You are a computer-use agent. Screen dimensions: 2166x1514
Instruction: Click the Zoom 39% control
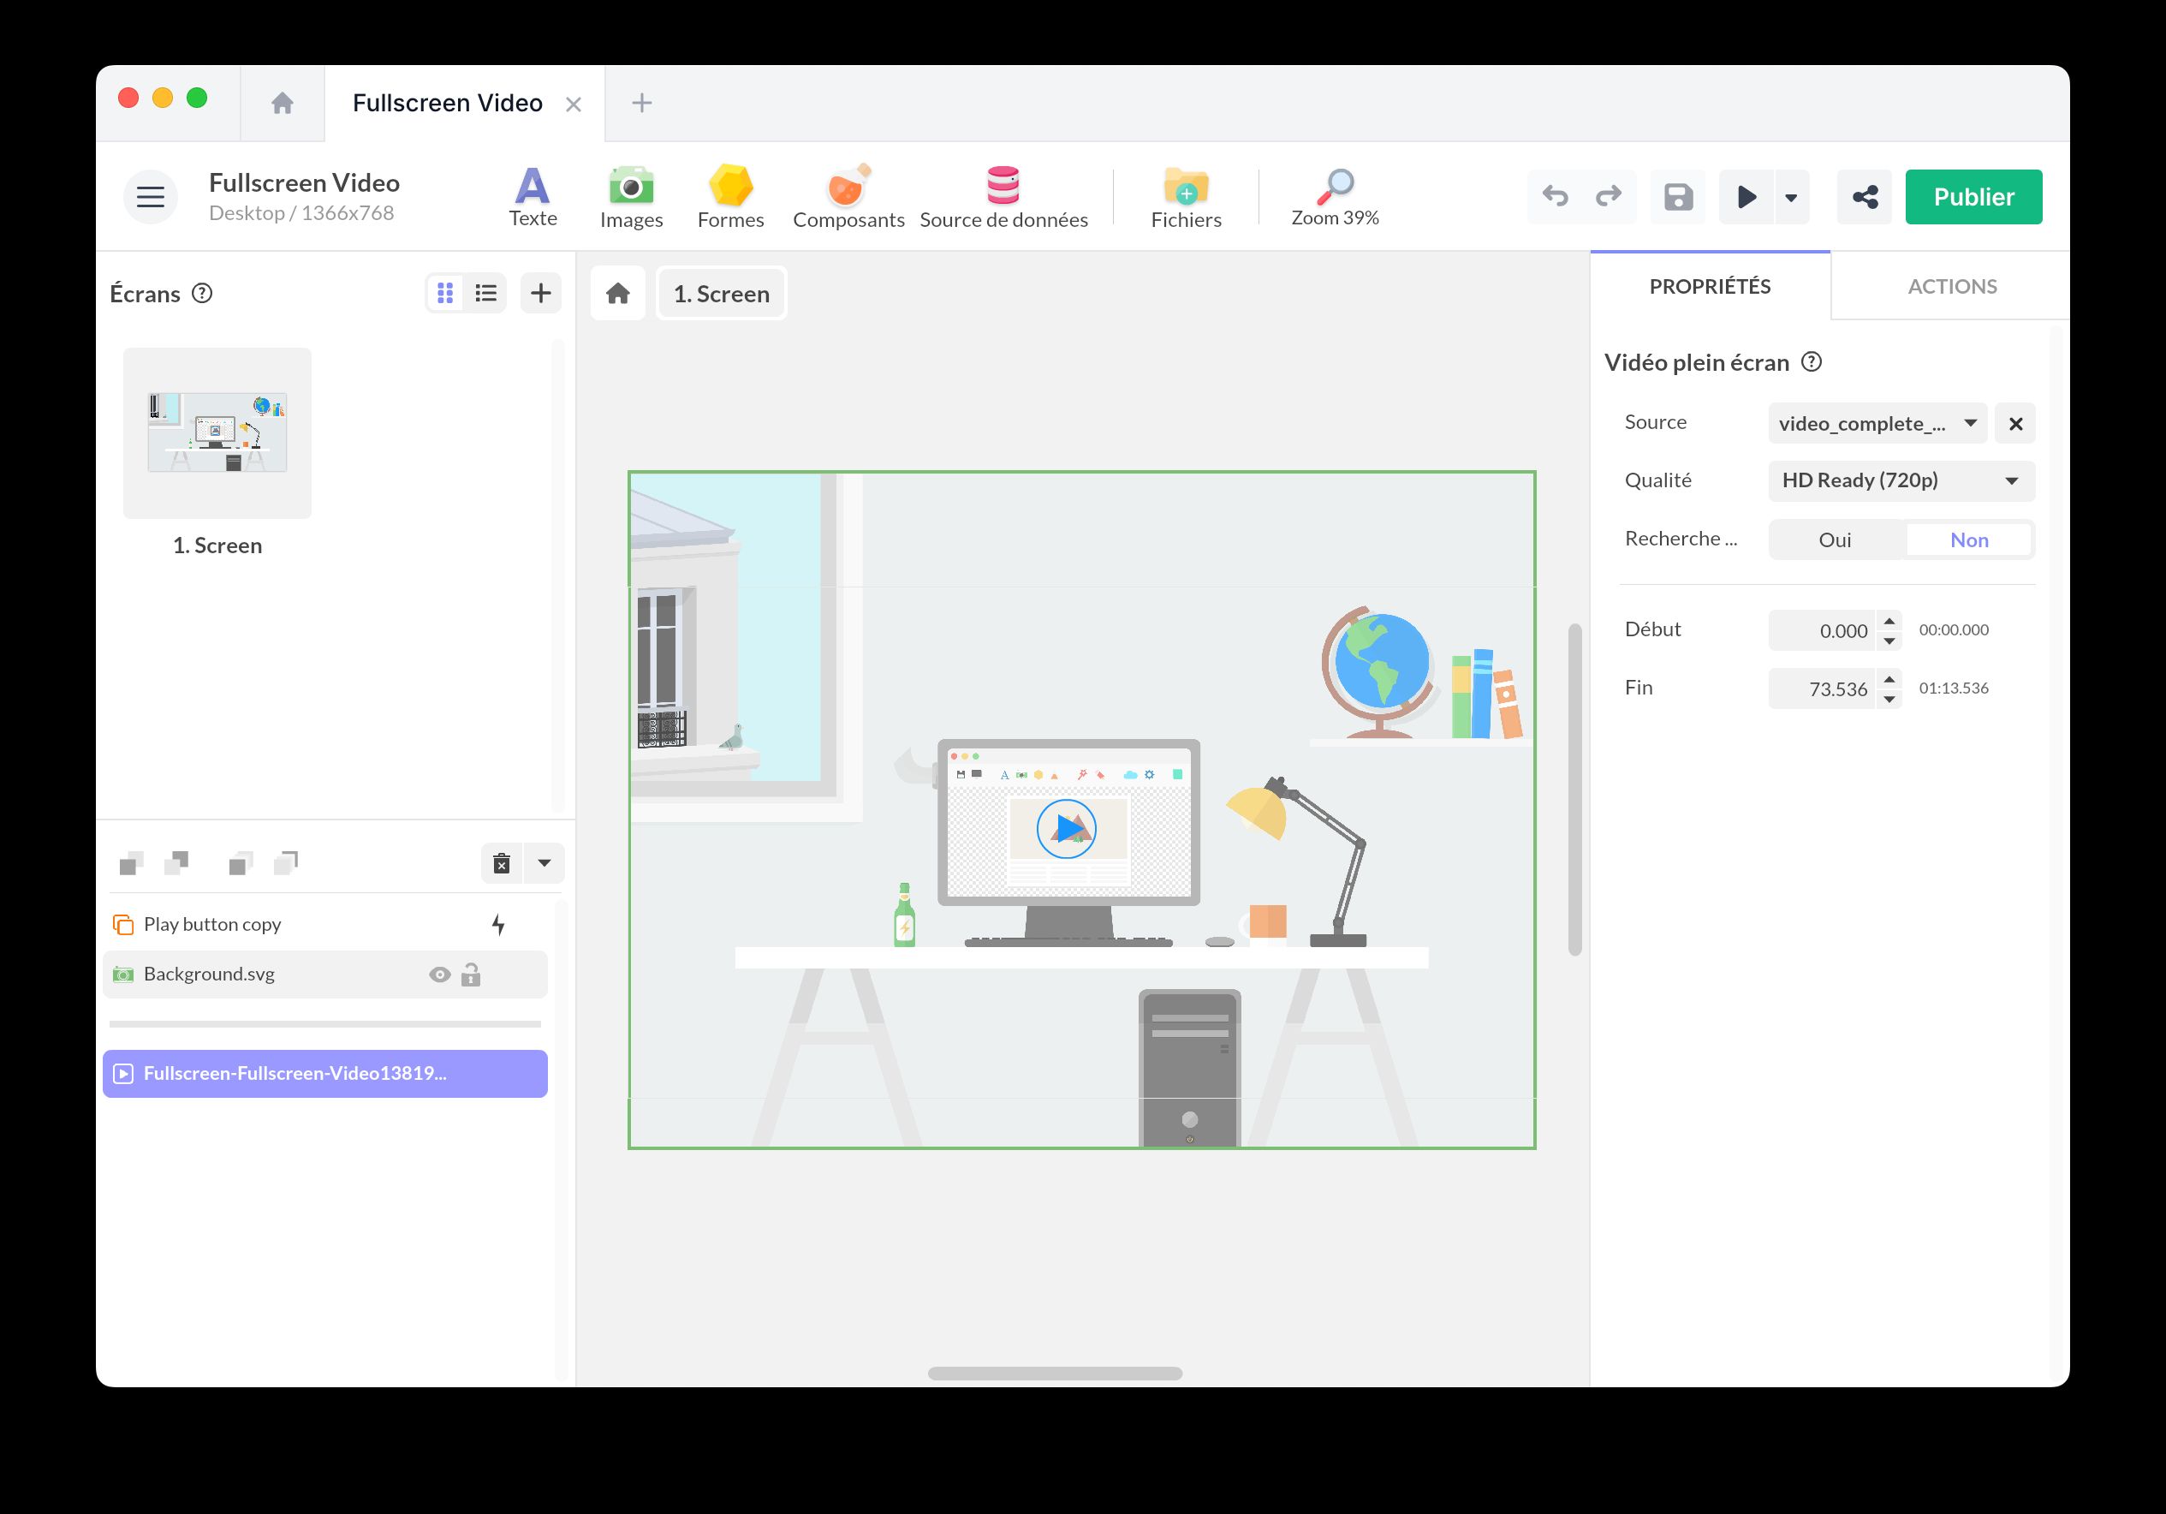tap(1334, 196)
